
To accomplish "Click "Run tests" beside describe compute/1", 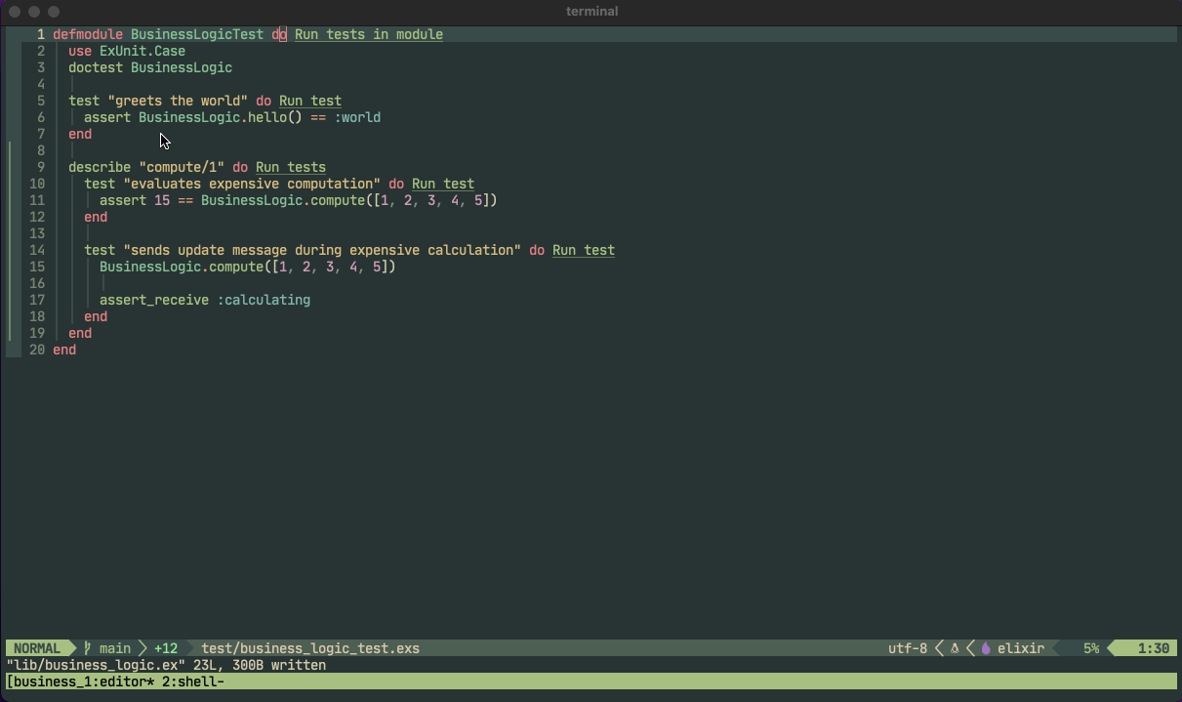I will point(291,167).
